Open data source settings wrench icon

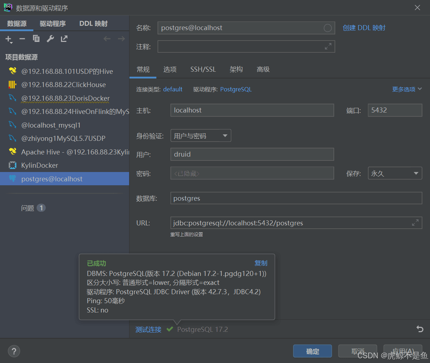pyautogui.click(x=50, y=39)
